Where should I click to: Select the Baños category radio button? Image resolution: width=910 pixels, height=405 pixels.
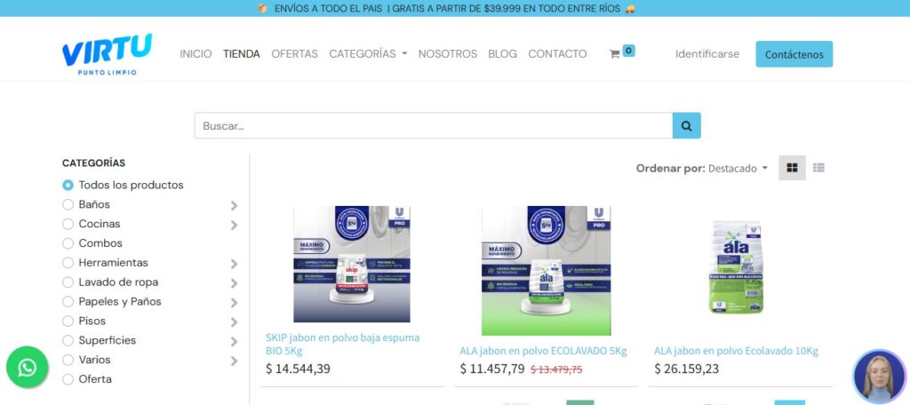(x=68, y=204)
